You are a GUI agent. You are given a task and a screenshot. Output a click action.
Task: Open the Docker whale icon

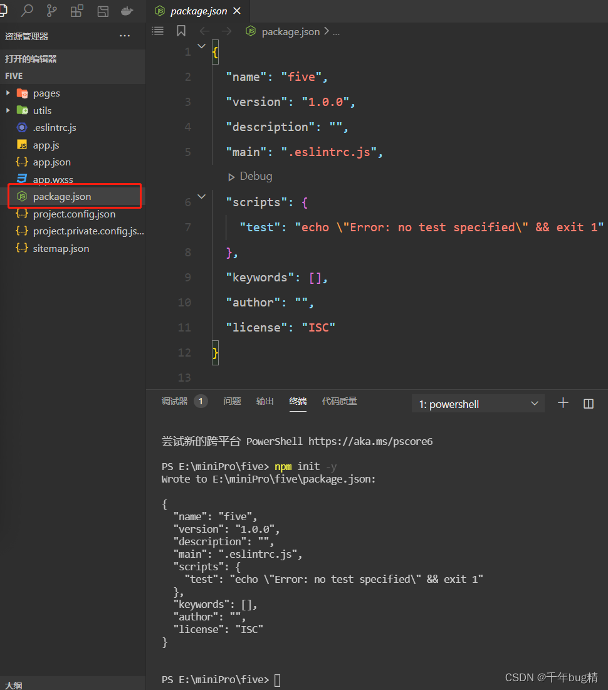coord(127,11)
